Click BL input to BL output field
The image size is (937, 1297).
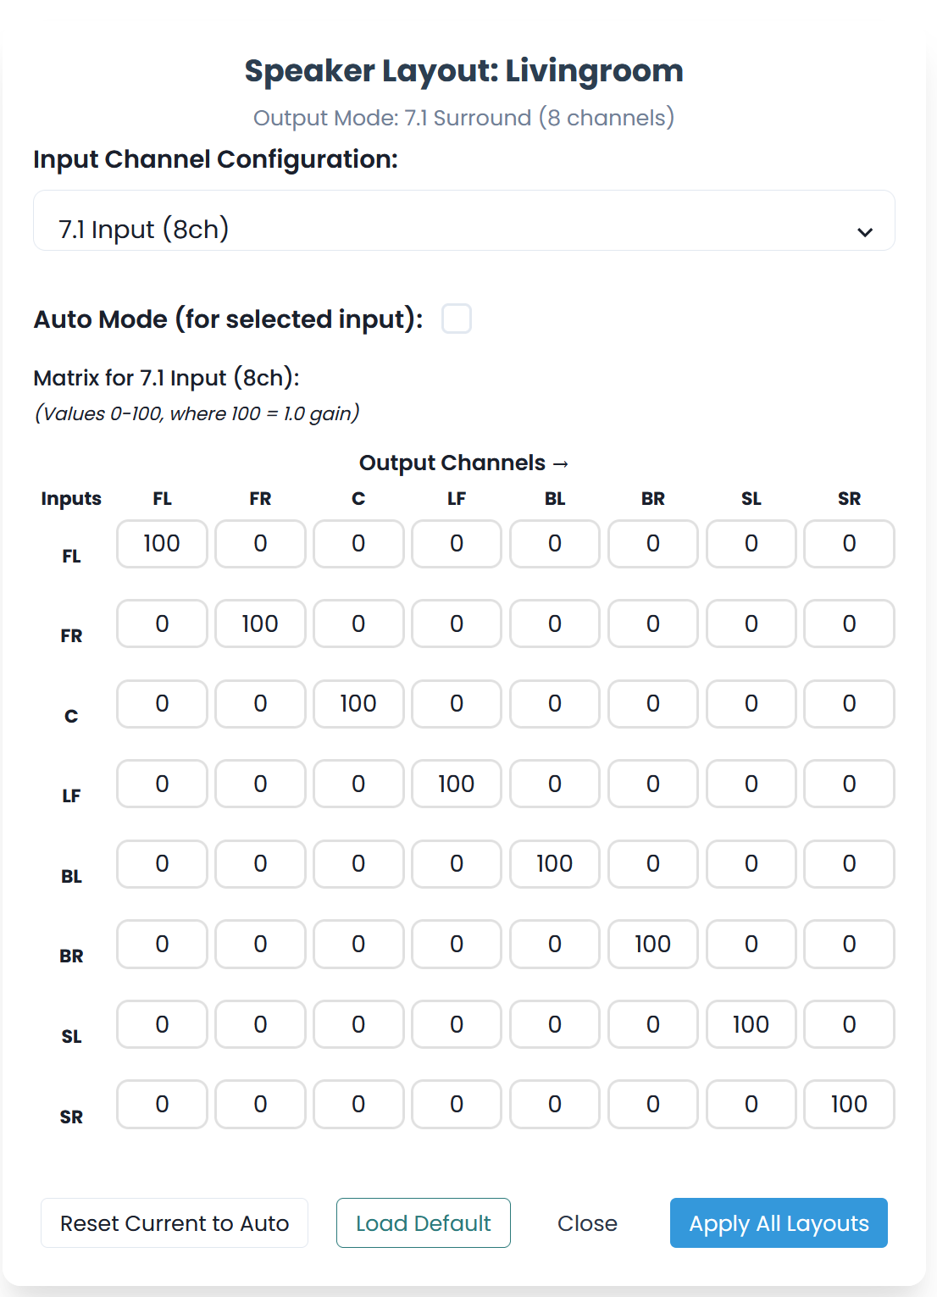pyautogui.click(x=555, y=864)
